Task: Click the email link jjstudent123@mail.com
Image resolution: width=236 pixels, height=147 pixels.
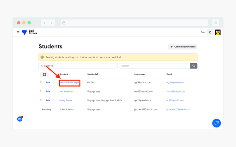Action: 178,110
